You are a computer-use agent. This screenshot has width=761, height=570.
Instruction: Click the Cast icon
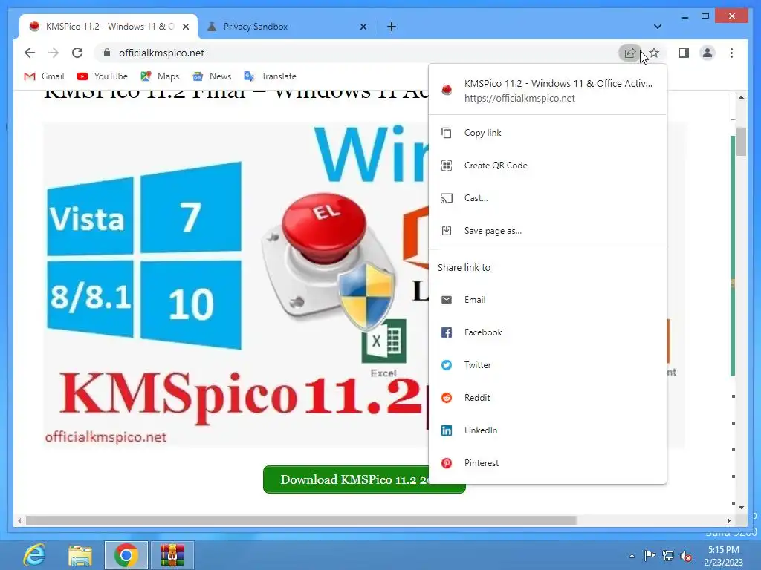click(x=447, y=197)
